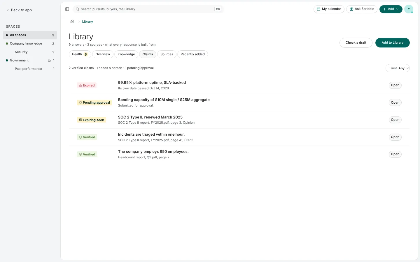This screenshot has height=262, width=420.
Task: Focus the search pursuits input field
Action: (x=148, y=9)
